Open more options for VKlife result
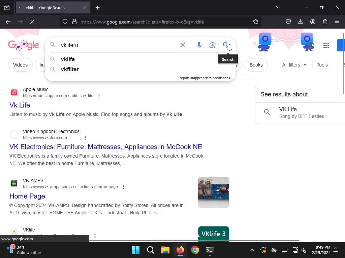The image size is (345, 258). click(95, 236)
